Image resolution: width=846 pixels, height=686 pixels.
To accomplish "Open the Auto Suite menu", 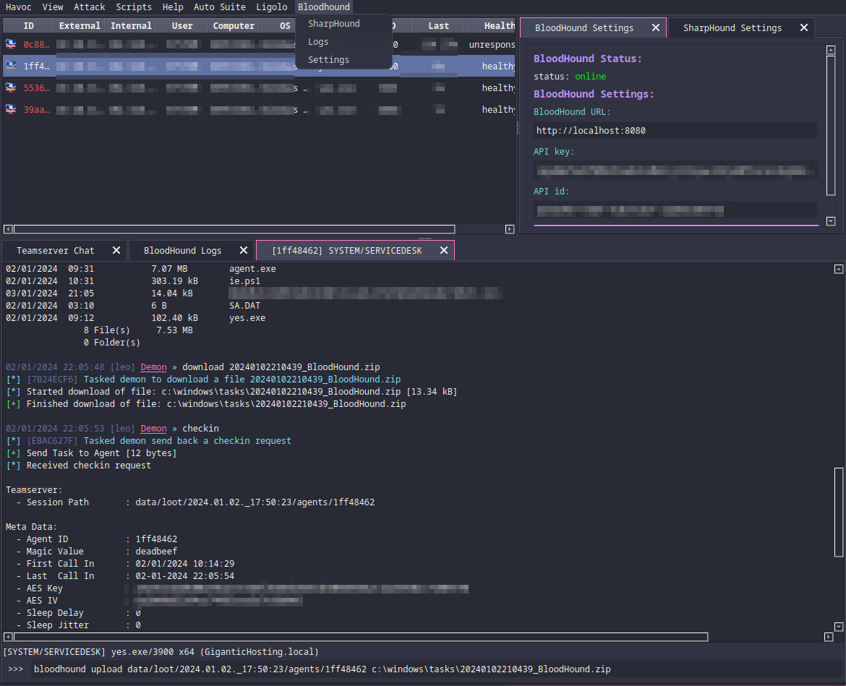I will click(x=220, y=7).
